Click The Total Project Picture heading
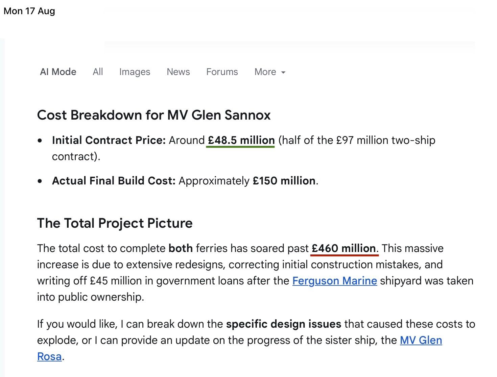 115,223
